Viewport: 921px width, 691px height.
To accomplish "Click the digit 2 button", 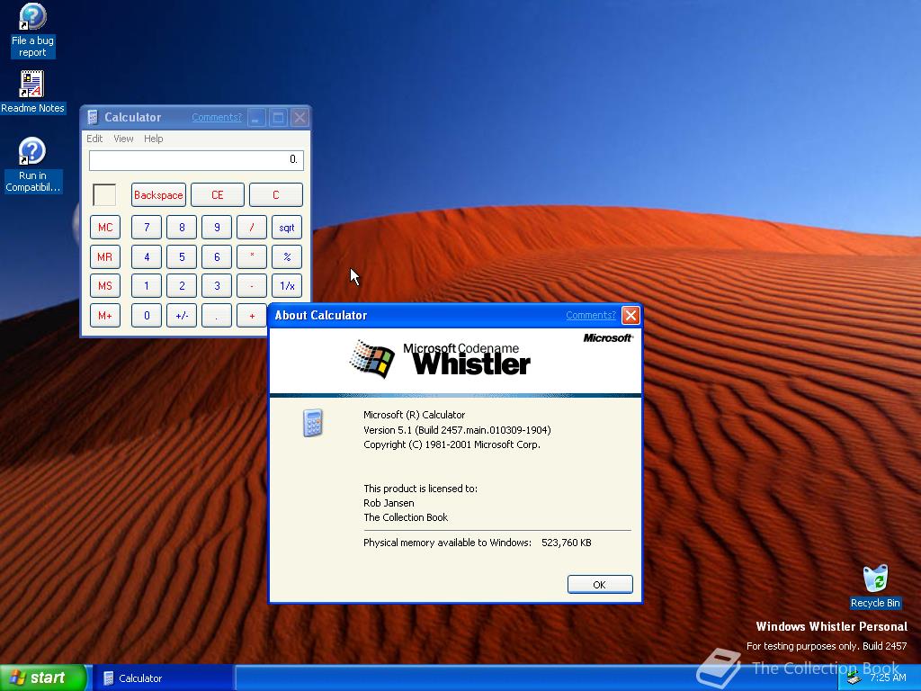I will point(182,285).
